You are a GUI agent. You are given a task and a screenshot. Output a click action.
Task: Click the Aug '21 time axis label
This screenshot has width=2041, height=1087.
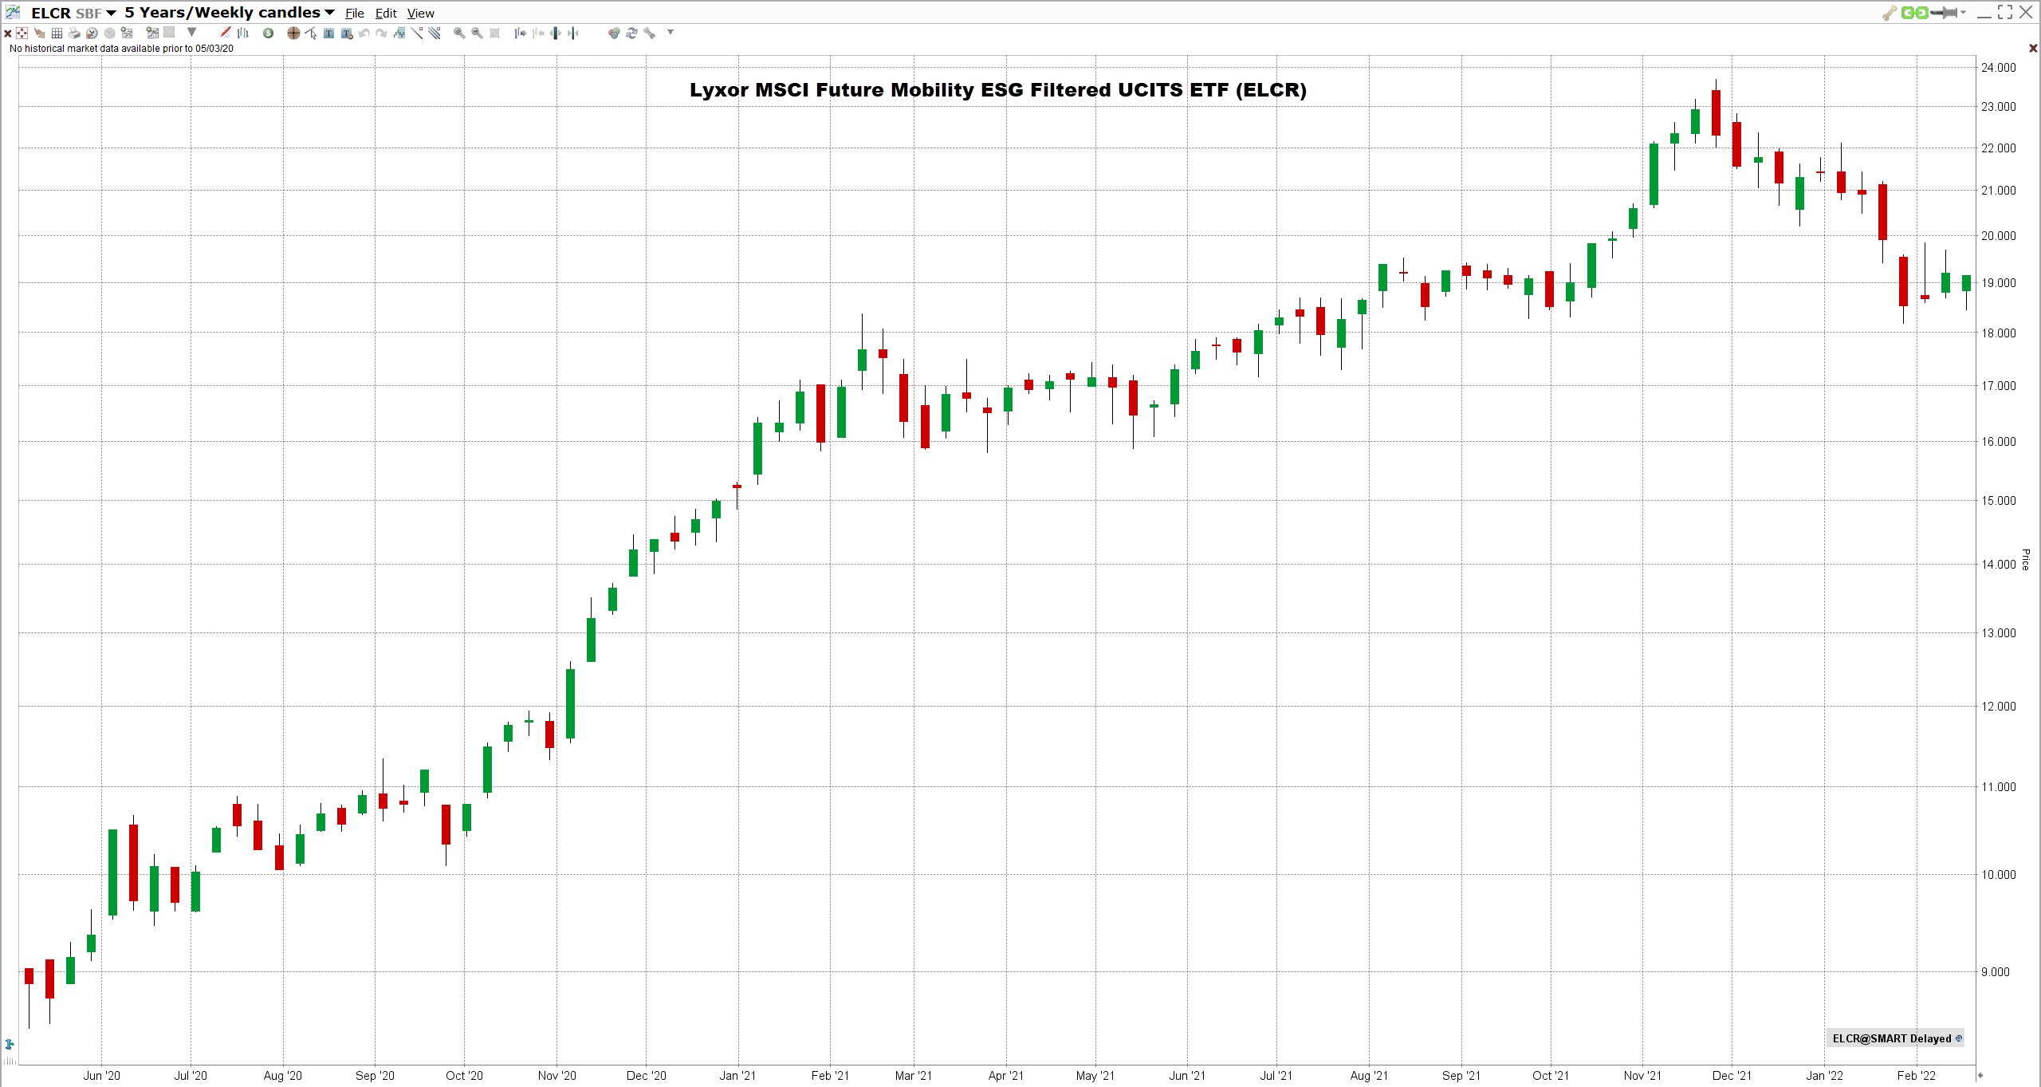(1369, 1076)
